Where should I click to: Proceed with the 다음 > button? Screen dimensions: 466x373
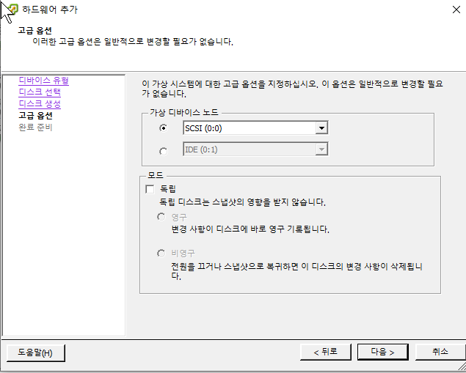click(382, 352)
